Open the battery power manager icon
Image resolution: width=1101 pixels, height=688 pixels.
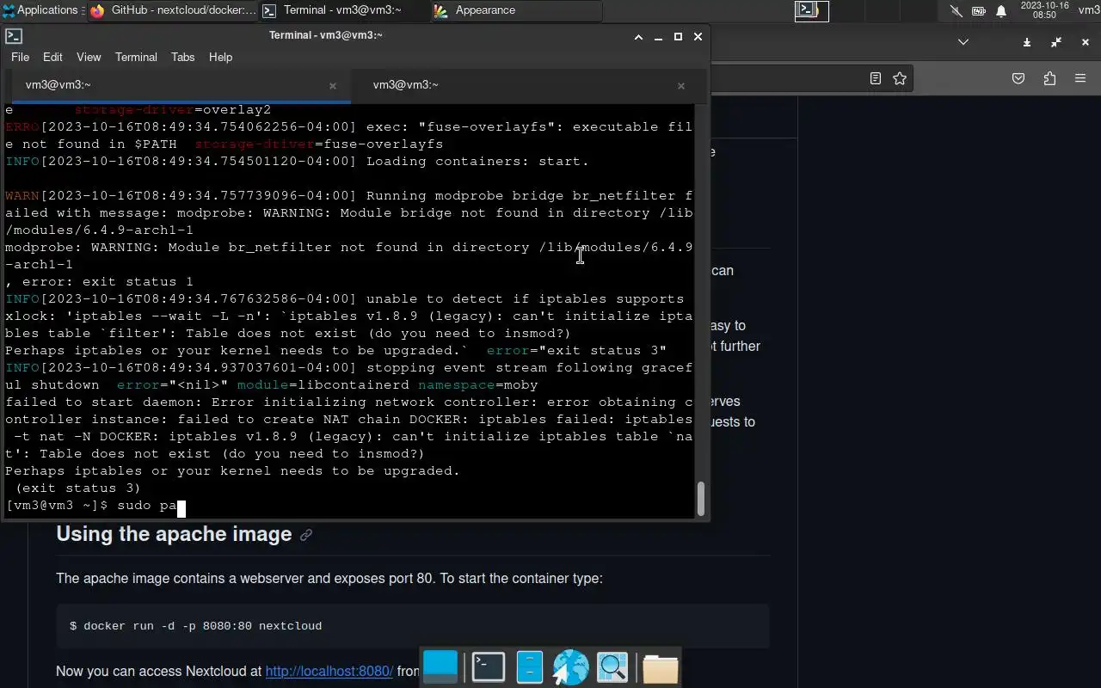coord(979,11)
